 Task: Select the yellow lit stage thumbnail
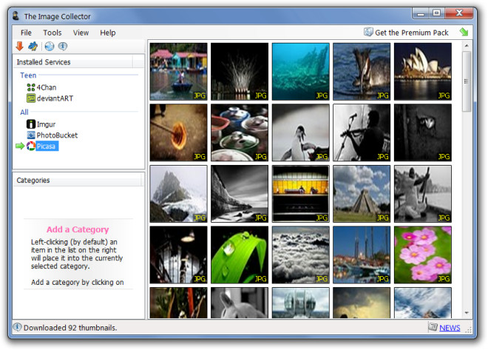(301, 194)
